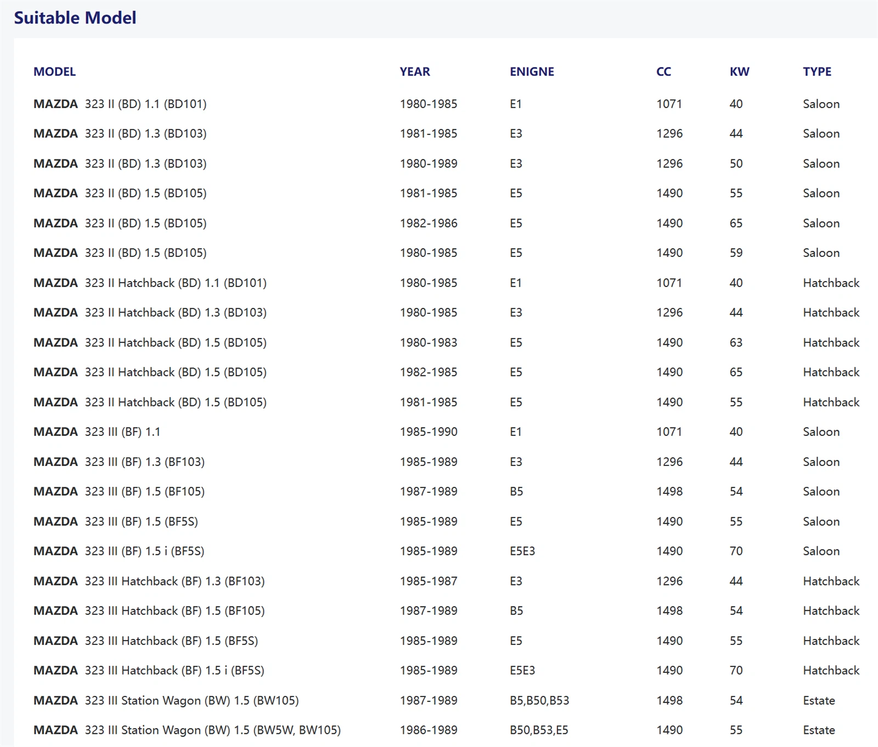The height and width of the screenshot is (747, 878).
Task: Select 'MAZDA 323 III Hatchback (BF) 1.5 (BF5S)' row
Action: (447, 641)
